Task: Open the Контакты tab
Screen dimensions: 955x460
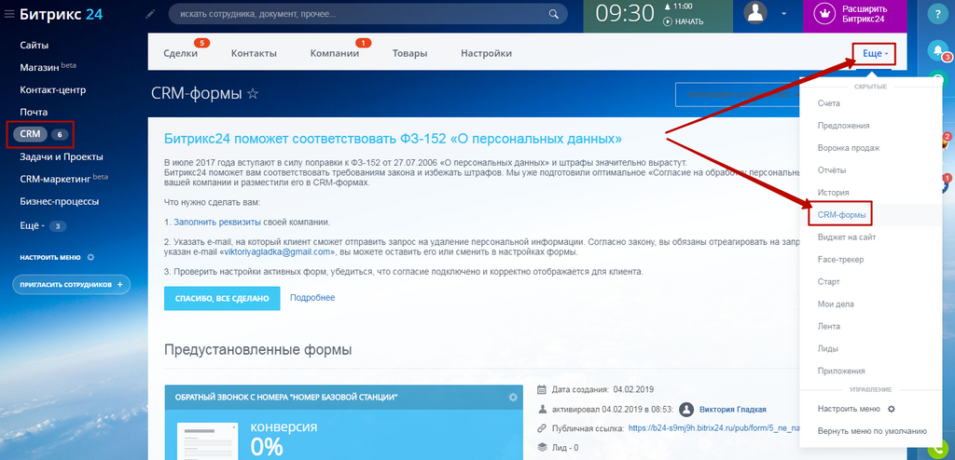Action: (254, 54)
